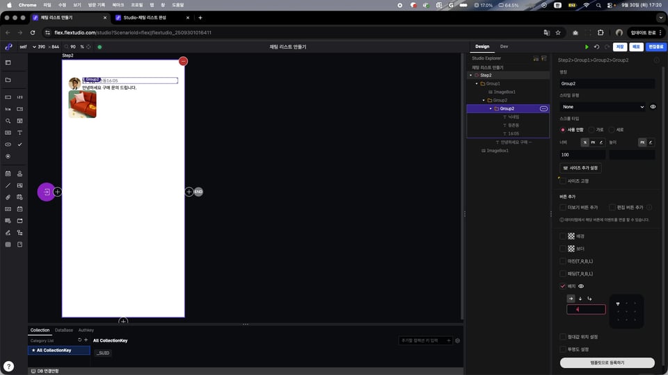
Task: Collapse the Group1 tree node
Action: [477, 83]
